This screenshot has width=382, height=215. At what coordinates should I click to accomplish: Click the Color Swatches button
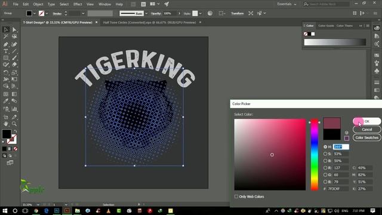367,137
